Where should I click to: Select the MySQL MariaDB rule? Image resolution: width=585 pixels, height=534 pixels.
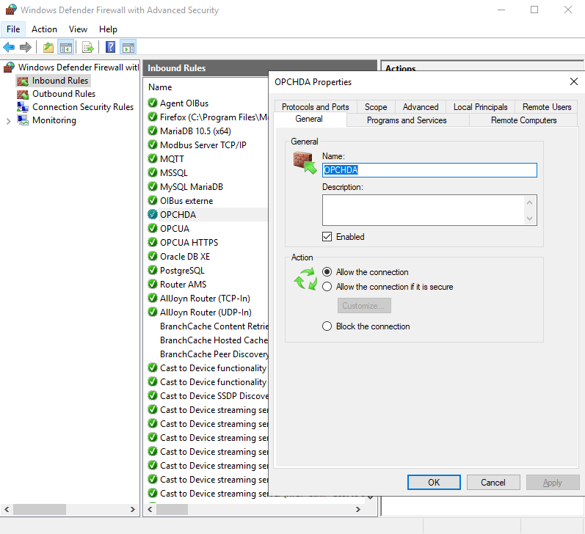192,186
